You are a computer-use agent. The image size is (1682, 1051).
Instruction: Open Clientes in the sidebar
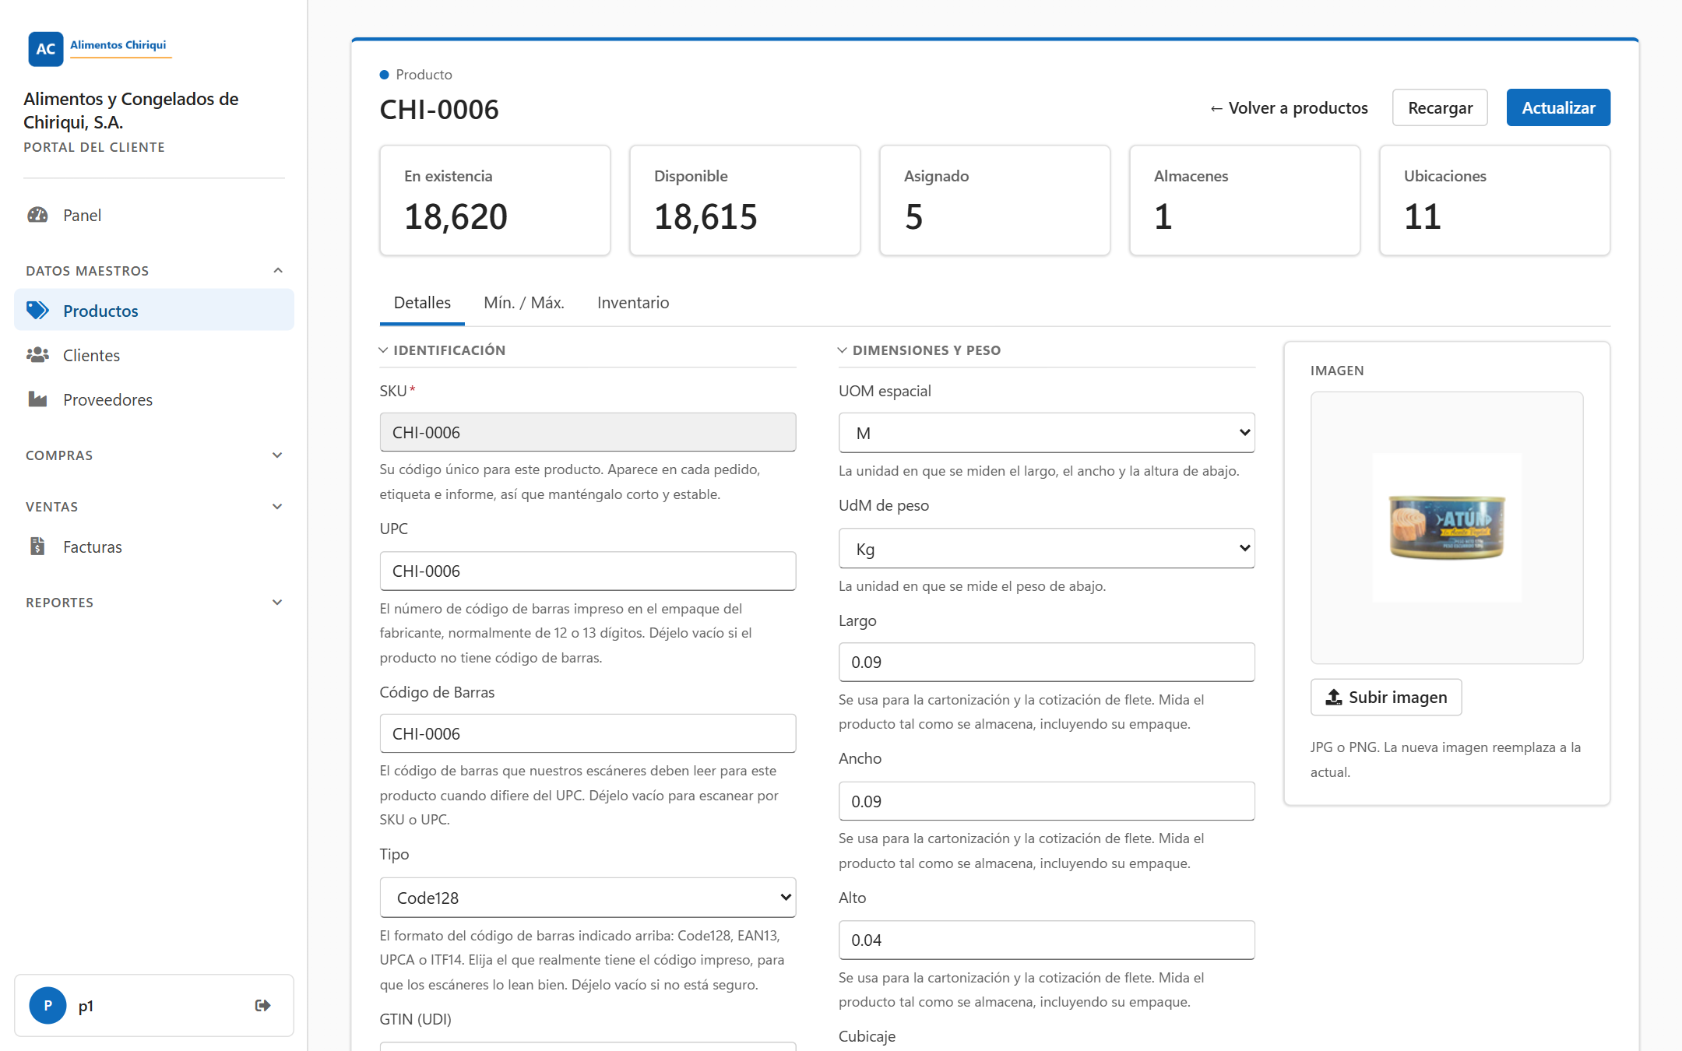pos(154,355)
